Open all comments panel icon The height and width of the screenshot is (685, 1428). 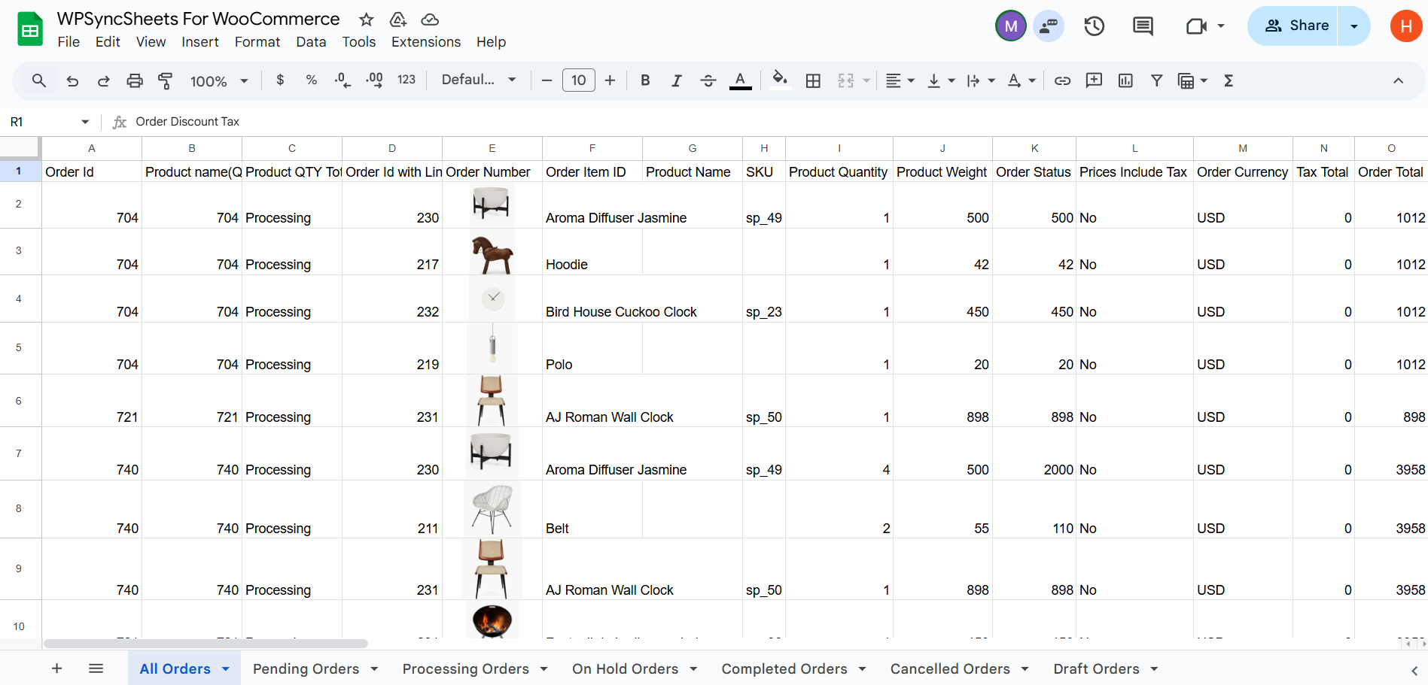1143,26
